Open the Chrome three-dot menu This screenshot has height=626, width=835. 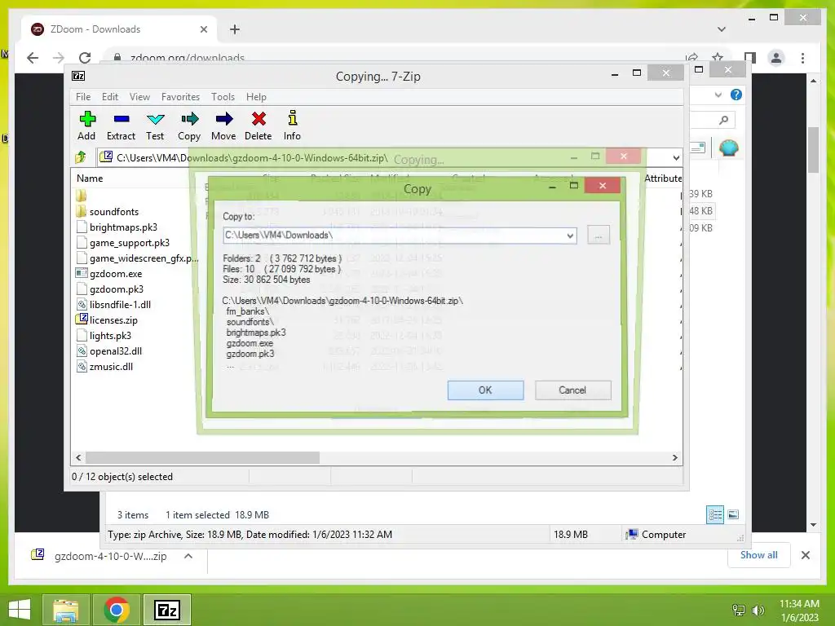802,58
